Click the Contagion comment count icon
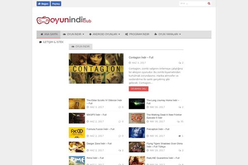 pyautogui.click(x=180, y=63)
